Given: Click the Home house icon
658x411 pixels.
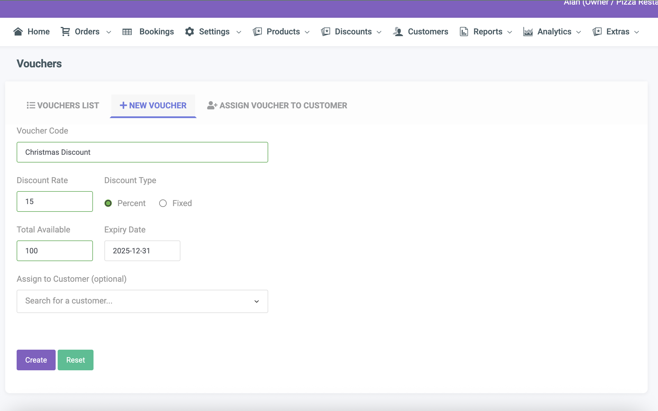Looking at the screenshot, I should coord(18,32).
